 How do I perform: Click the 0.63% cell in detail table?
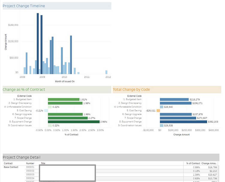(196, 178)
